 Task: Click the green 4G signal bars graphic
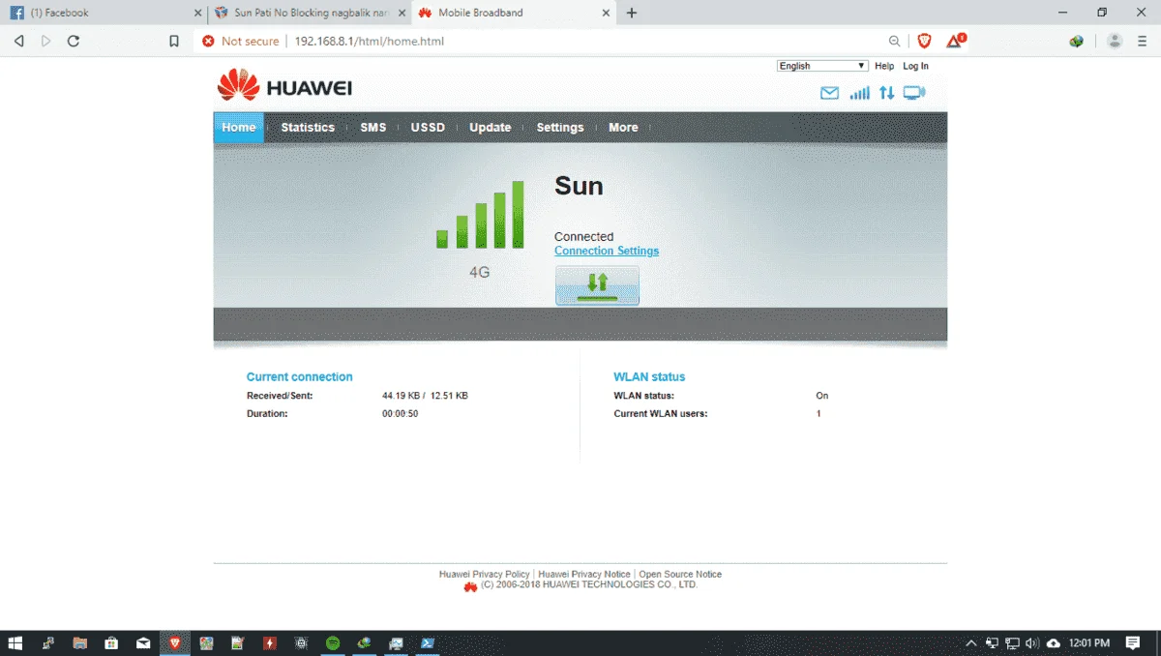pyautogui.click(x=480, y=215)
